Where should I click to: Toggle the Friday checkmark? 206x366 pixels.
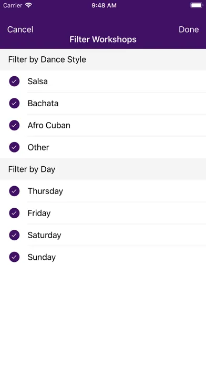pos(14,213)
